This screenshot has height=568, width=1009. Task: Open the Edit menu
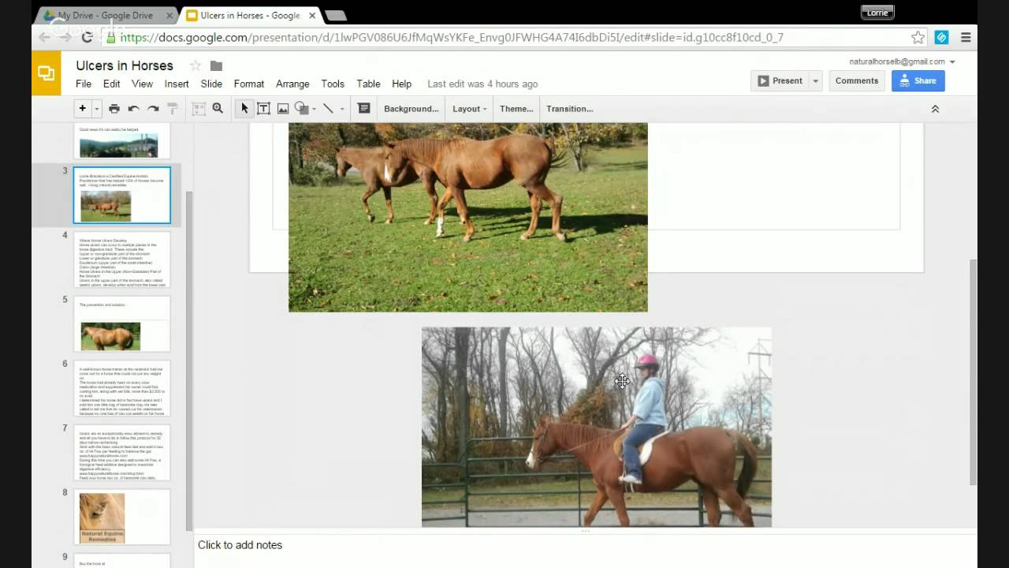[x=111, y=84]
